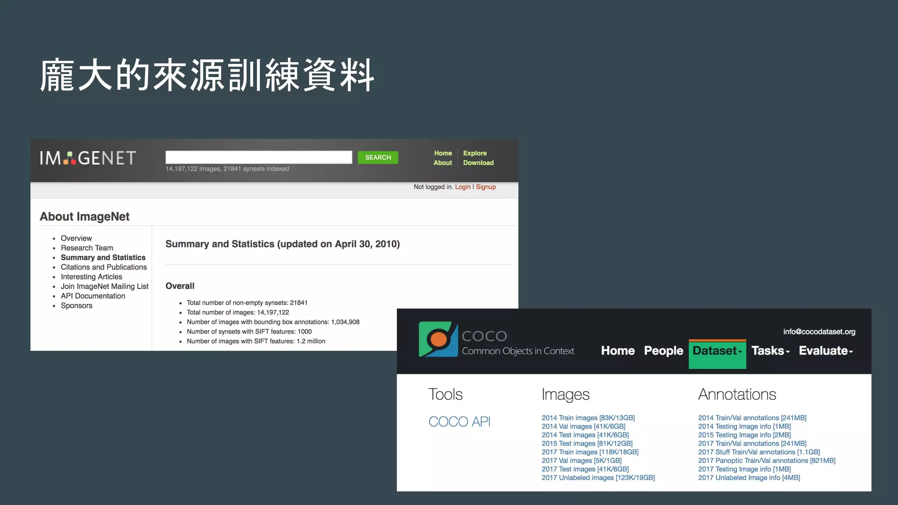Click the 'Overall' subheading
This screenshot has width=898, height=505.
point(180,286)
